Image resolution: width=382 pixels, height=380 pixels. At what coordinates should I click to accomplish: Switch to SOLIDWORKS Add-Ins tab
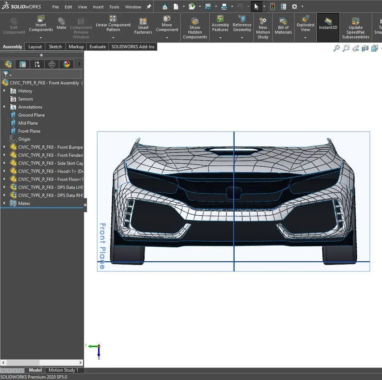(x=133, y=47)
